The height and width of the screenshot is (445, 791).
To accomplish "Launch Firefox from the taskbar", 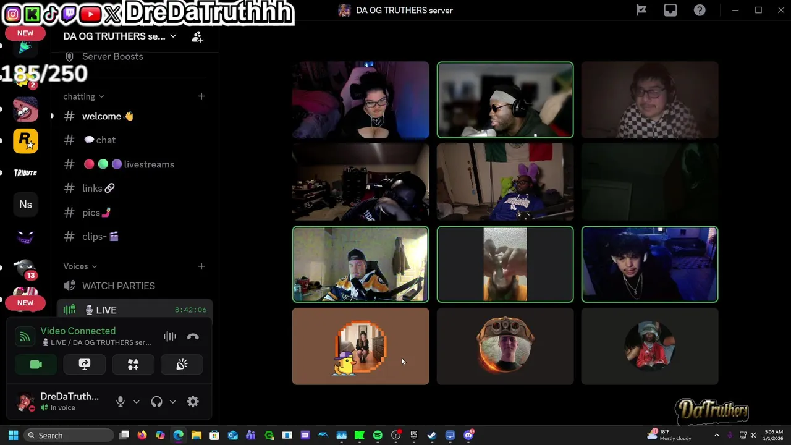I will [142, 436].
